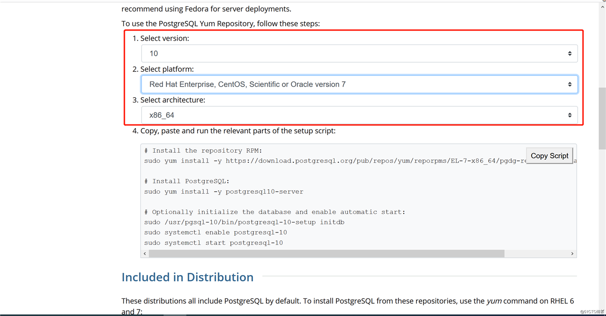The image size is (606, 316).
Task: Click the '2. Select platform:' label
Action: pos(163,69)
